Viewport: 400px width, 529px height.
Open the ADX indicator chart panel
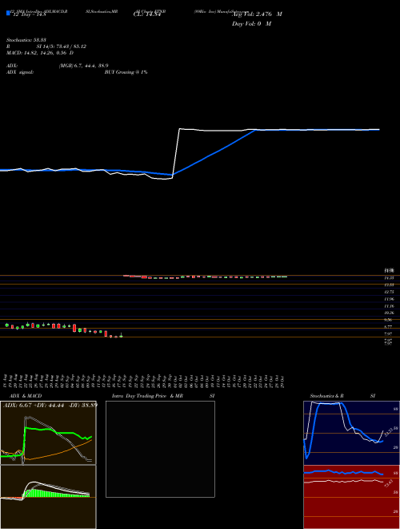pyautogui.click(x=48, y=433)
